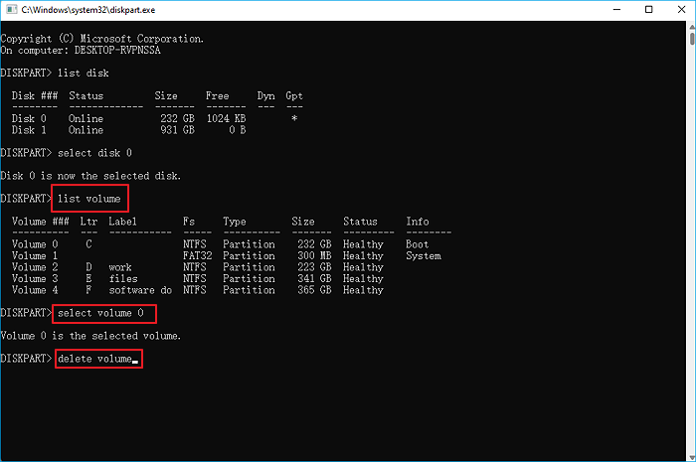This screenshot has height=462, width=696.
Task: Click the diskpart icon in the title bar
Action: pyautogui.click(x=10, y=9)
